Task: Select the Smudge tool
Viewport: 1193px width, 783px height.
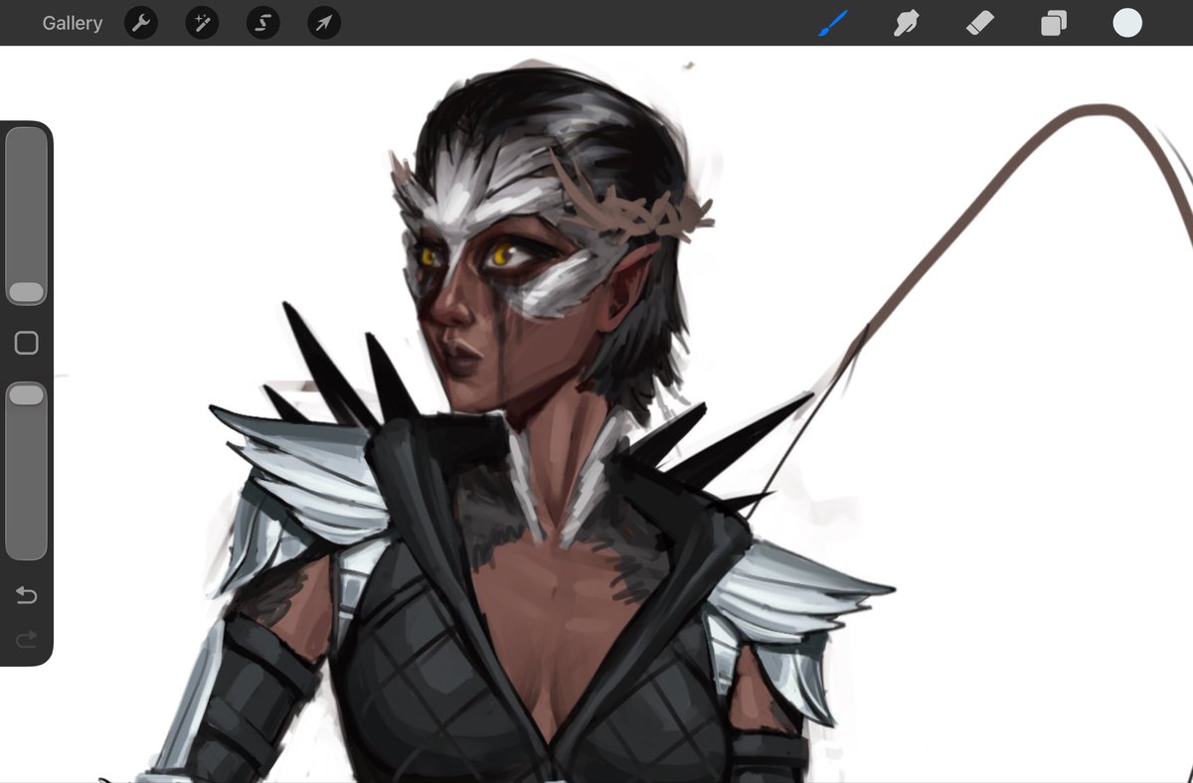Action: pyautogui.click(x=905, y=23)
